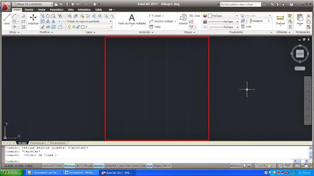Click the Insertar block icon
This screenshot has height=176, width=314.
[183, 20]
